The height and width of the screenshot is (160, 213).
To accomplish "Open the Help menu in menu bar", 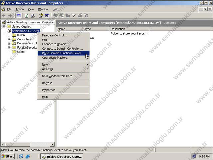I will pos(55,9).
